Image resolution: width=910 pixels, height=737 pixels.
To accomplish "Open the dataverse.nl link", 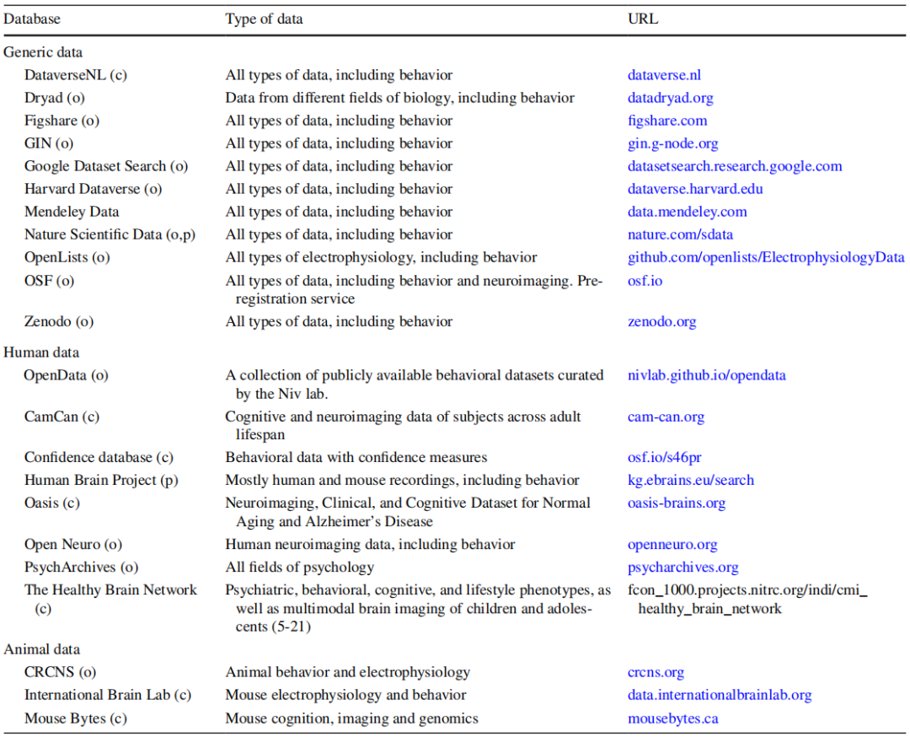I will point(664,75).
